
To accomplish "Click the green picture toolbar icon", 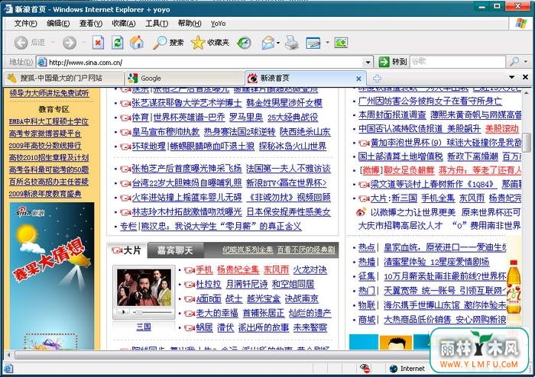I will (341, 43).
